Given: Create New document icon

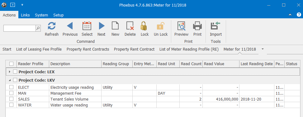Looking at the screenshot, I should [x=115, y=26].
